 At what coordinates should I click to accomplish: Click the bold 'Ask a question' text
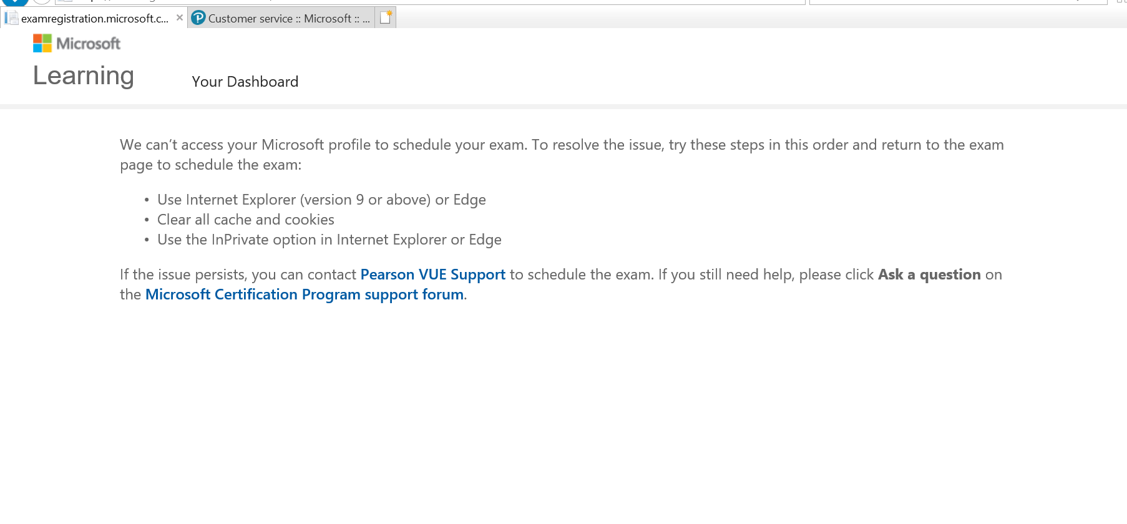[929, 274]
